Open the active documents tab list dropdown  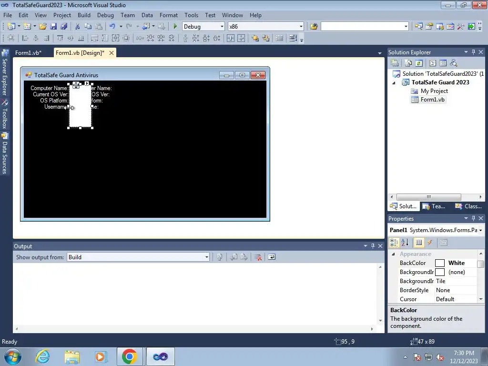pyautogui.click(x=380, y=53)
